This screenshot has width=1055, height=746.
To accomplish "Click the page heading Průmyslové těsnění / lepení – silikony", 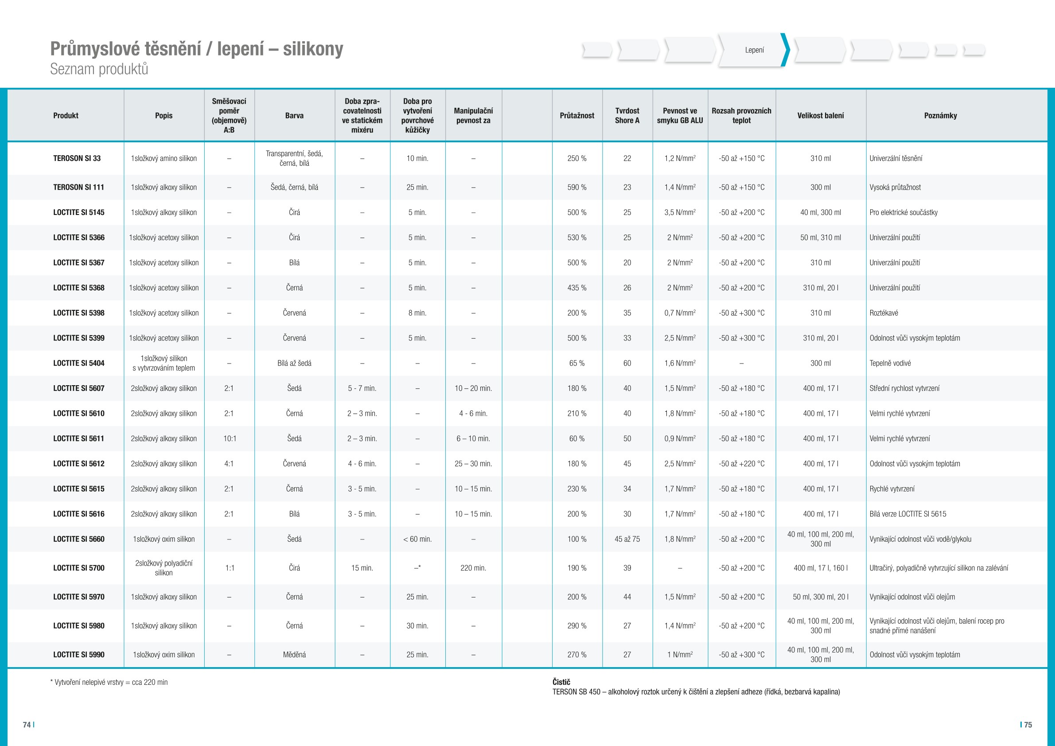I will click(x=197, y=49).
